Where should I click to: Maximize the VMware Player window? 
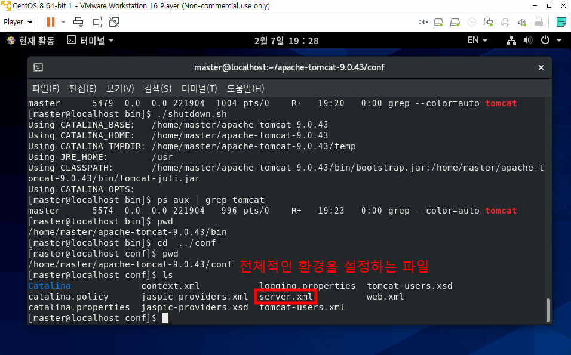click(x=549, y=6)
